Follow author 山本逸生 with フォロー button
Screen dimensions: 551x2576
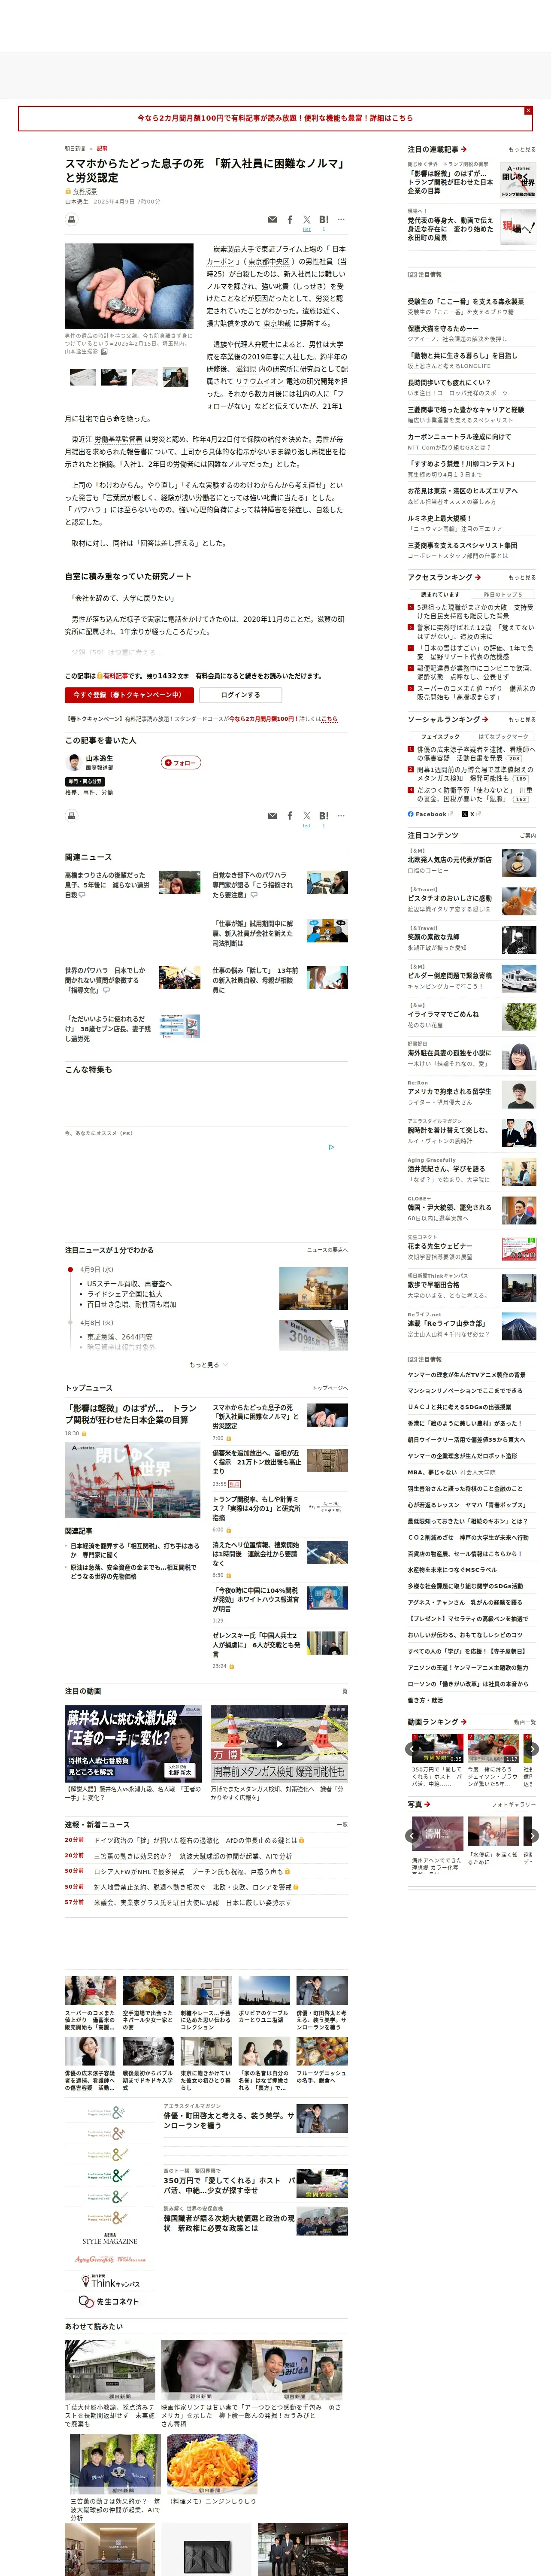181,762
